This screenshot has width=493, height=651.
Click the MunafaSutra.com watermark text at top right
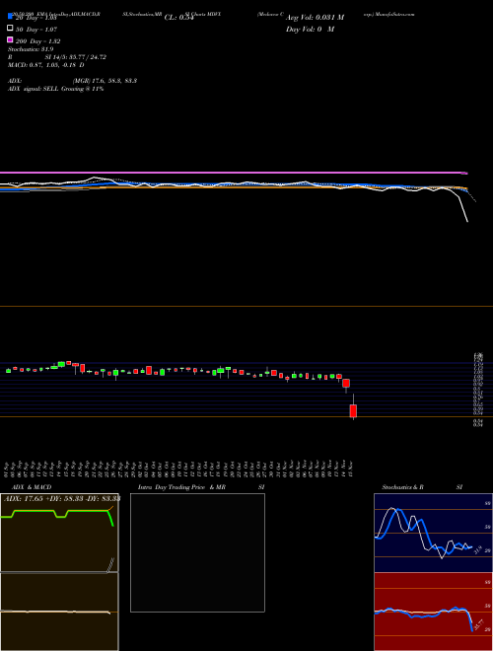394,14
